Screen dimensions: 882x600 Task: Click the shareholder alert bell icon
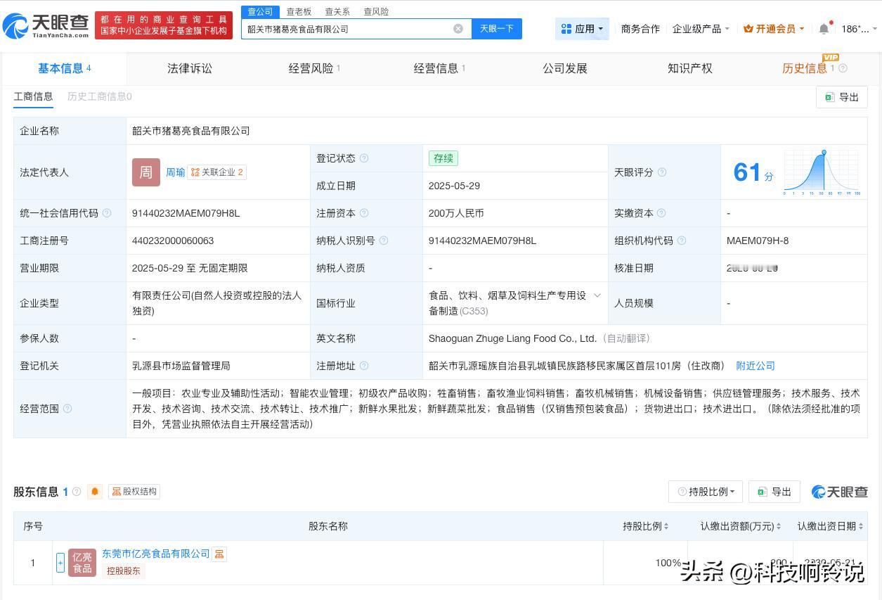pyautogui.click(x=95, y=492)
